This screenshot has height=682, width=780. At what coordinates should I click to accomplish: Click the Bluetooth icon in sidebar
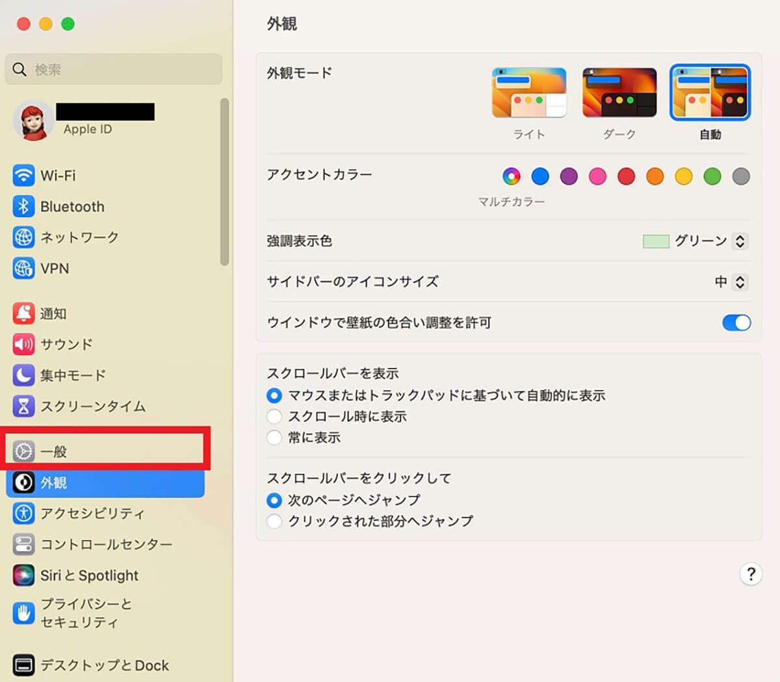[23, 207]
